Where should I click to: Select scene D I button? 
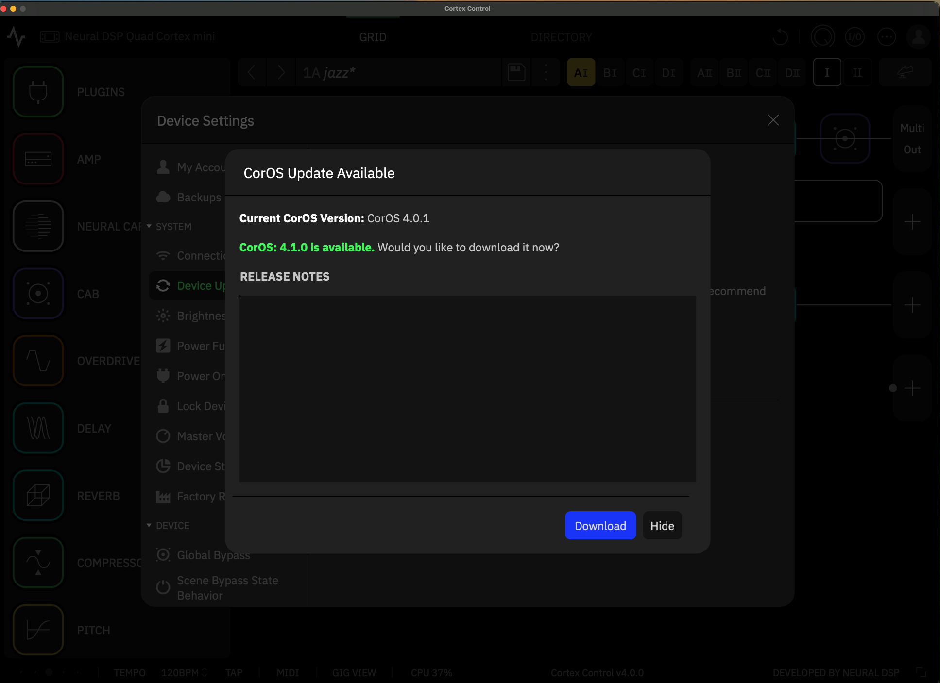tap(668, 73)
